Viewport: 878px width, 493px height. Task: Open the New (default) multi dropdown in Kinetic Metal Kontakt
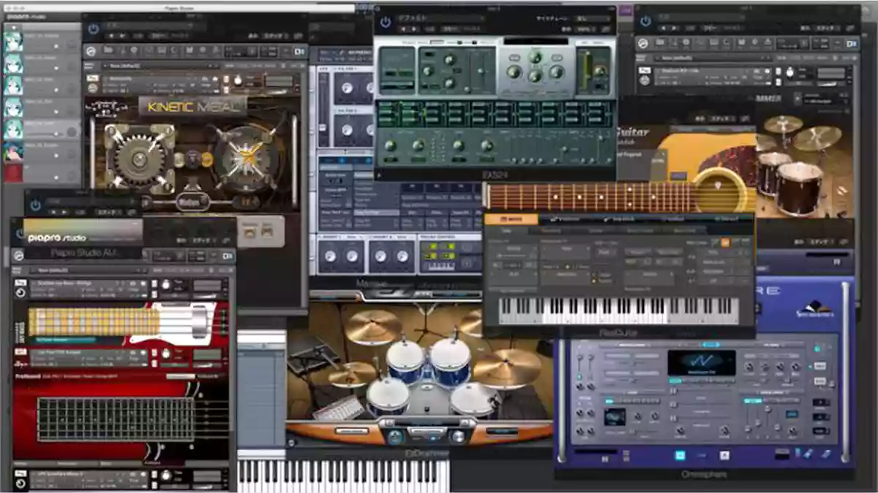coord(160,65)
